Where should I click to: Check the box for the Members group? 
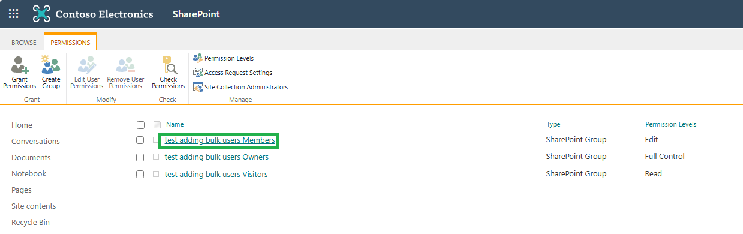[x=140, y=140]
